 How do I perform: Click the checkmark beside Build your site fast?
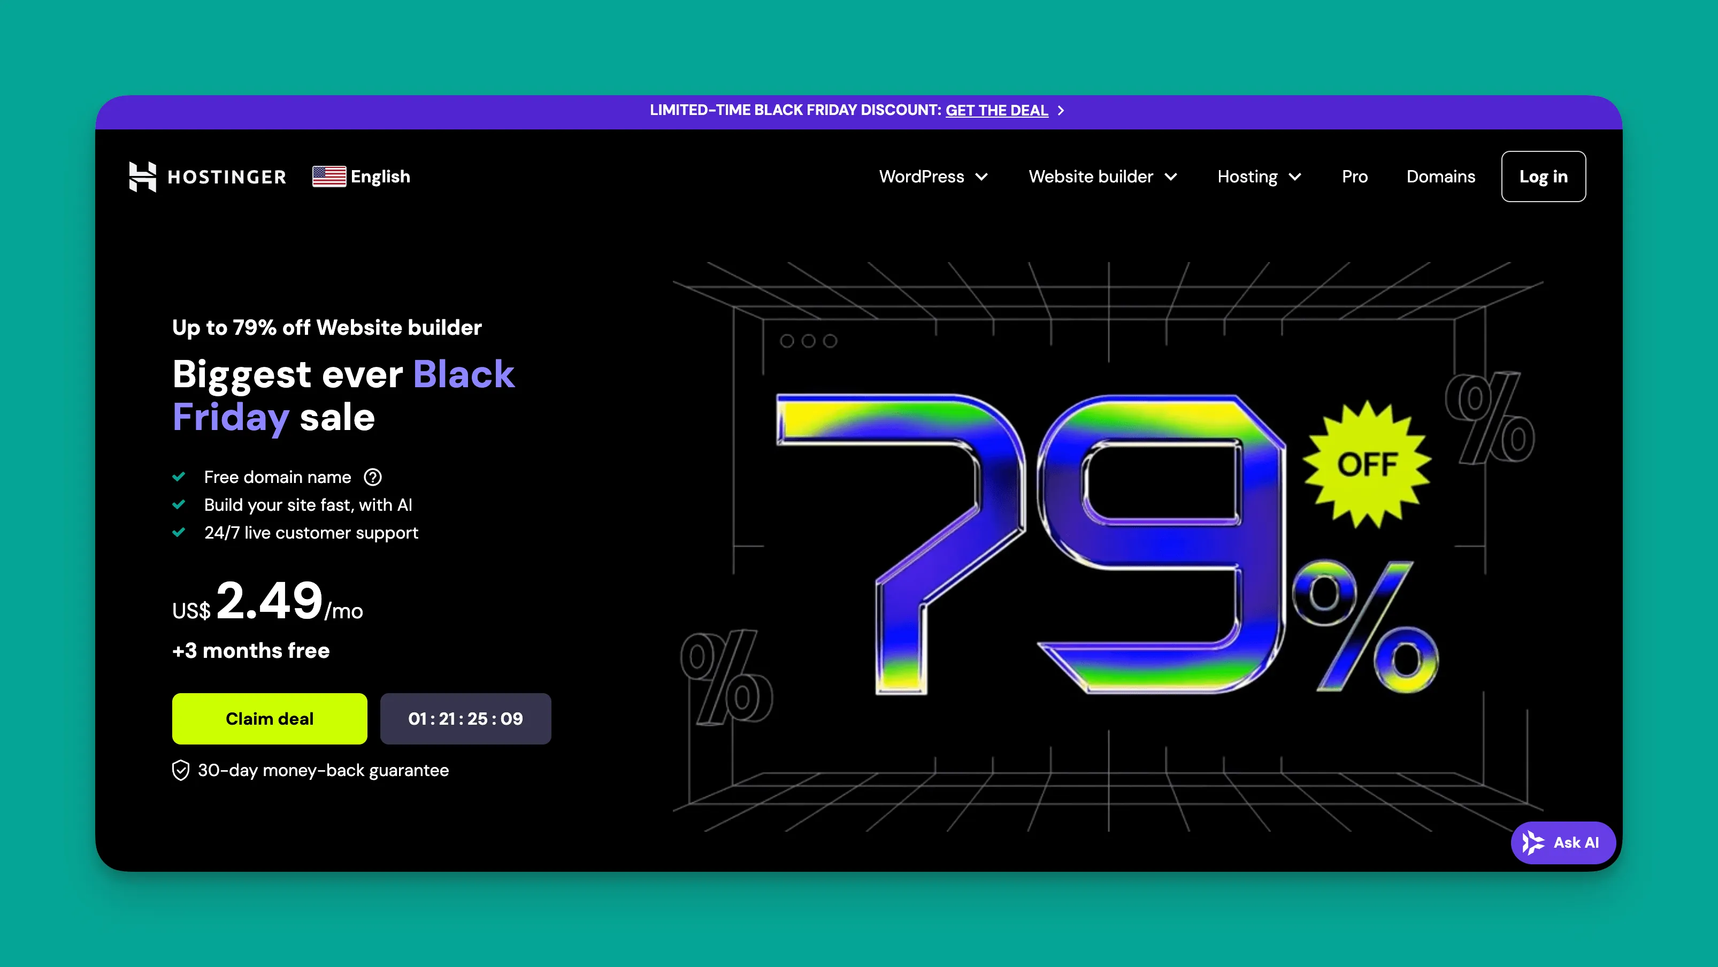pyautogui.click(x=179, y=504)
